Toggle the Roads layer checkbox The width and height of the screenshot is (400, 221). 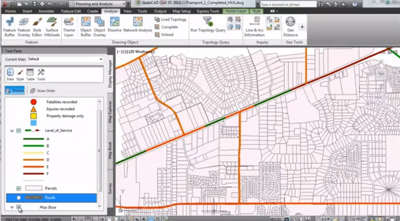19,198
